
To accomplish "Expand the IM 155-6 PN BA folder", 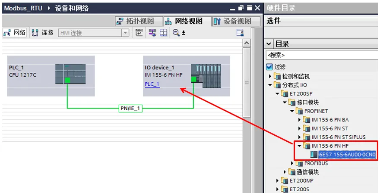I will [299, 120].
